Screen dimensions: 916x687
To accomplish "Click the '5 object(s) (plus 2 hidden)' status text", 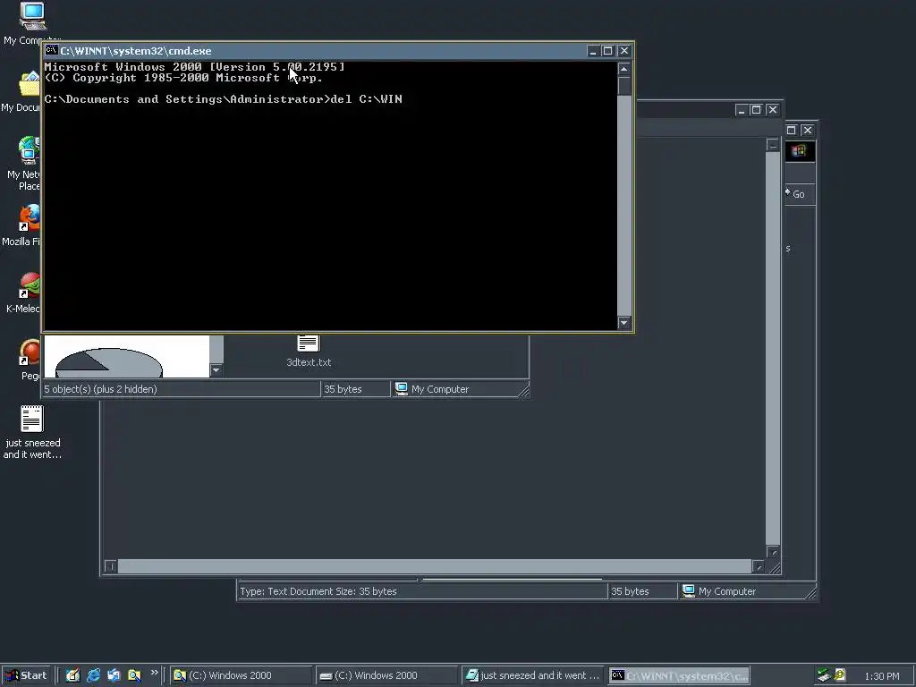I will point(100,389).
